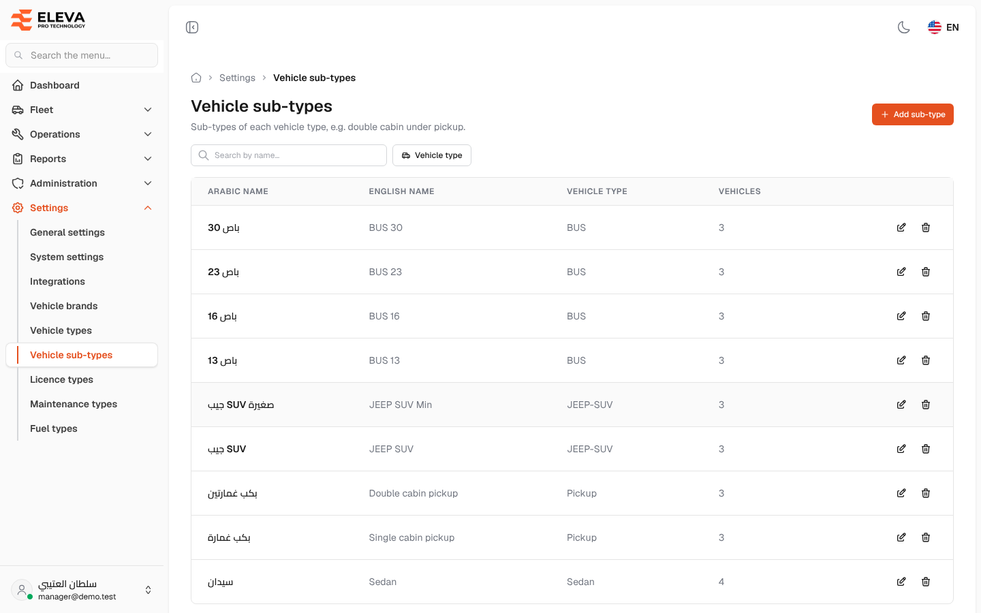Screen dimensions: 981x613
Task: Delete the BUS 13 entry
Action: (x=926, y=360)
